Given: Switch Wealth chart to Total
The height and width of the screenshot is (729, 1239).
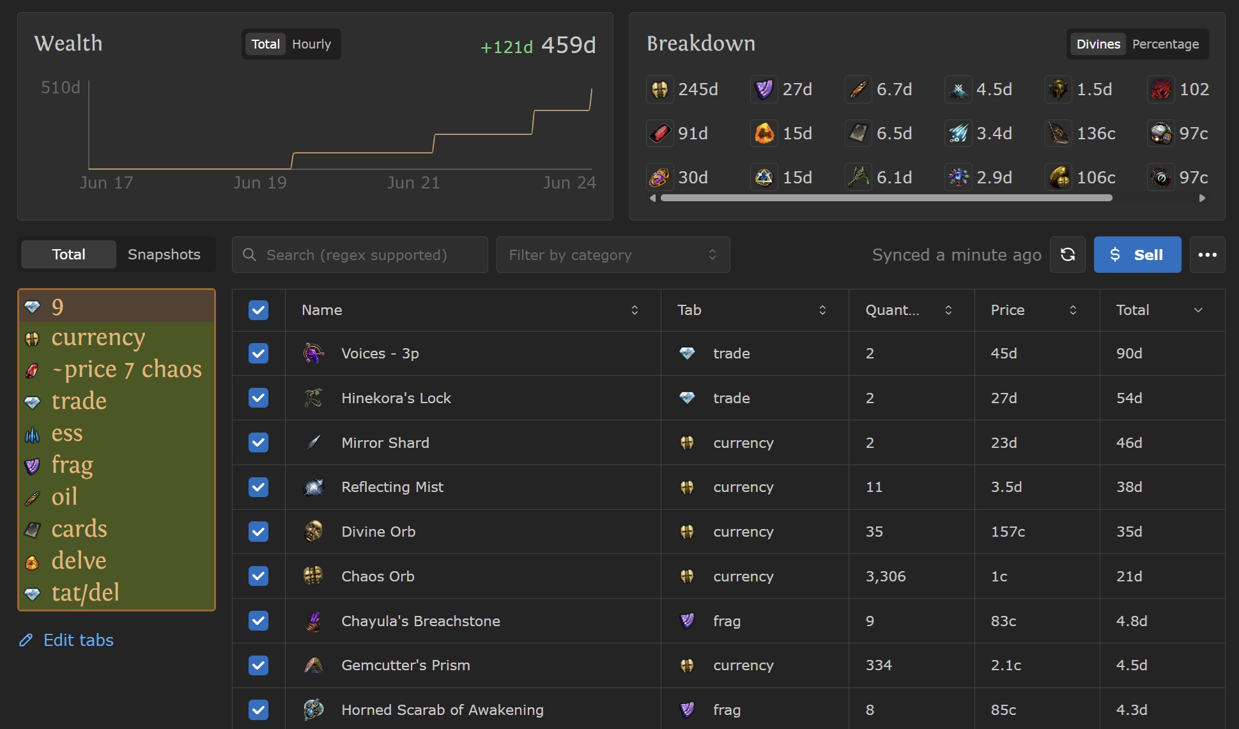Looking at the screenshot, I should (x=265, y=44).
